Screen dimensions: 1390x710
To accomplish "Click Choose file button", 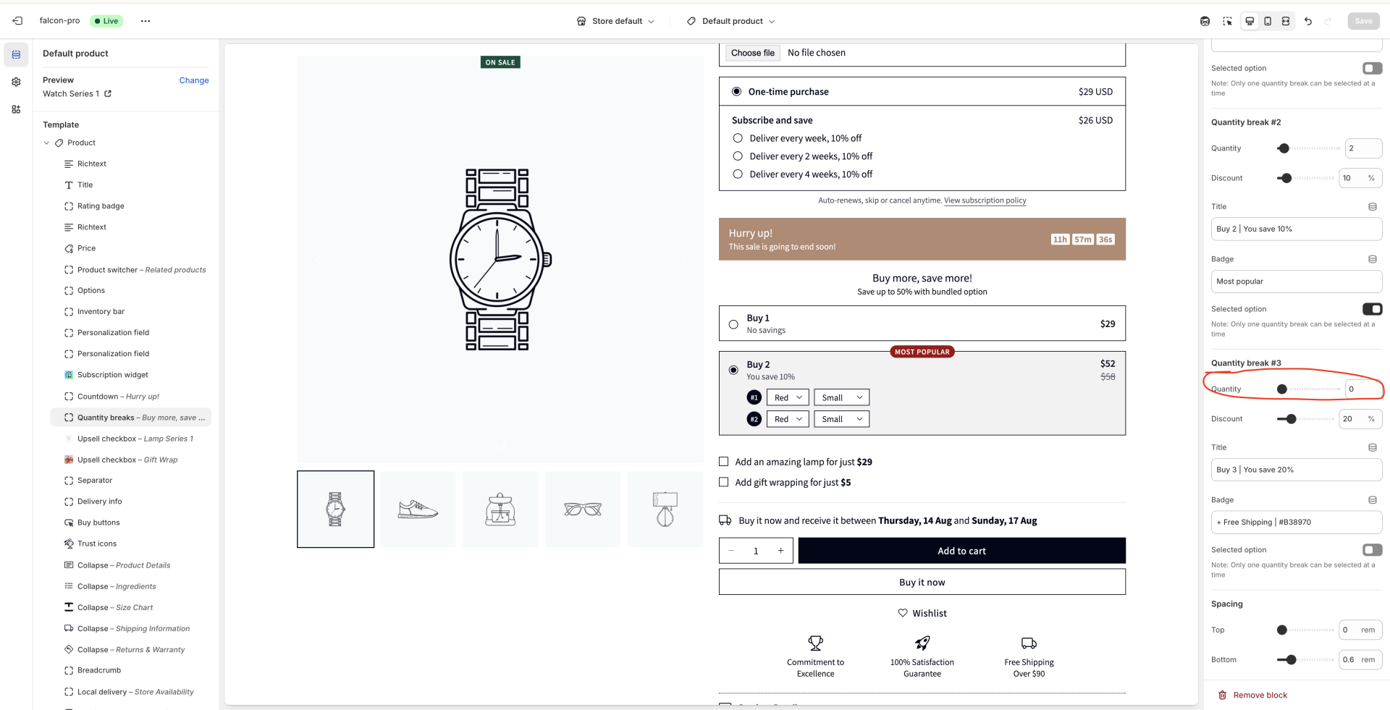I will point(752,53).
